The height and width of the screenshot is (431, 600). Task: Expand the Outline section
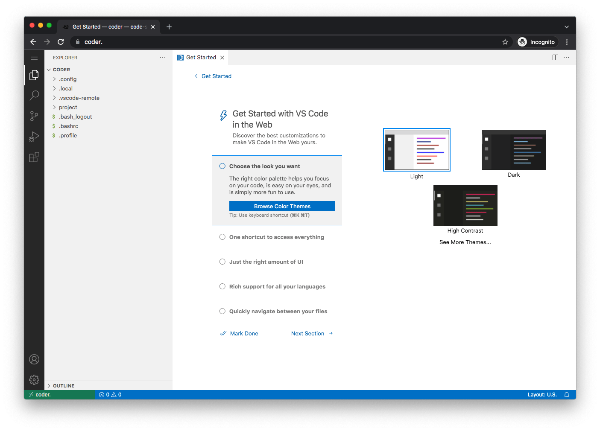click(64, 386)
